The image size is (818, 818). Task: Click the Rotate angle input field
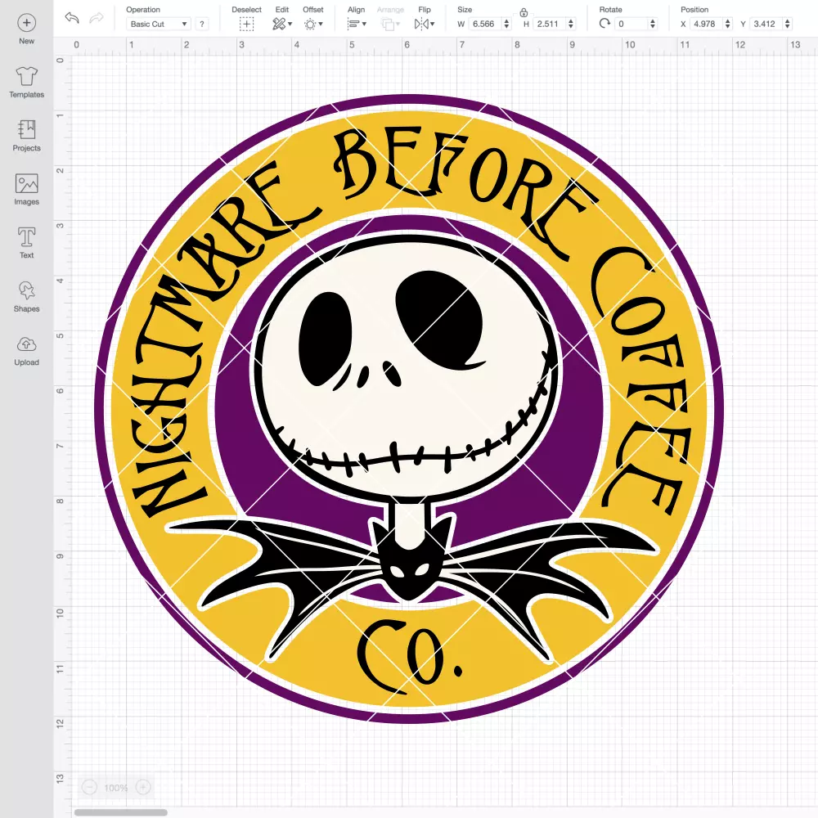(x=631, y=24)
